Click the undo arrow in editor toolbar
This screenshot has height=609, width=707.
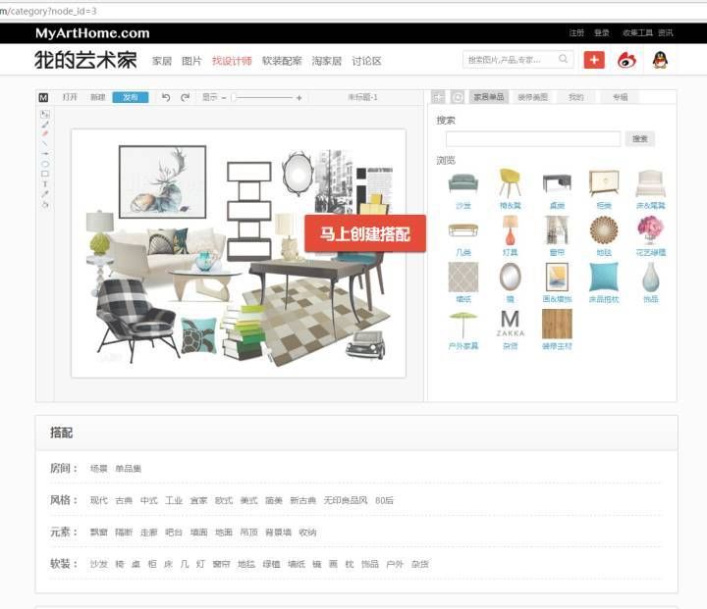click(166, 97)
